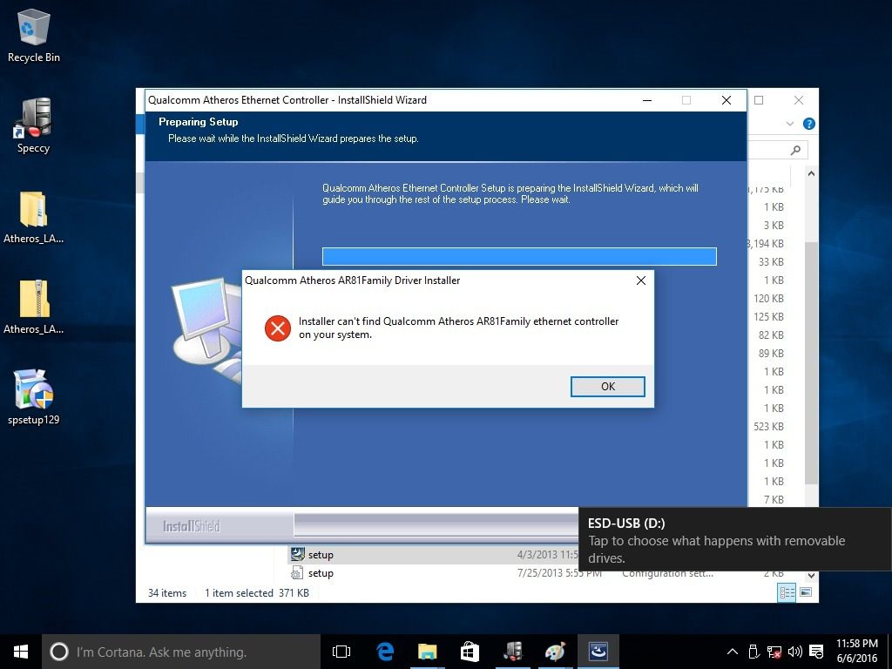
Task: Select the Atheros_LA zipped folder on desktop
Action: click(x=34, y=307)
